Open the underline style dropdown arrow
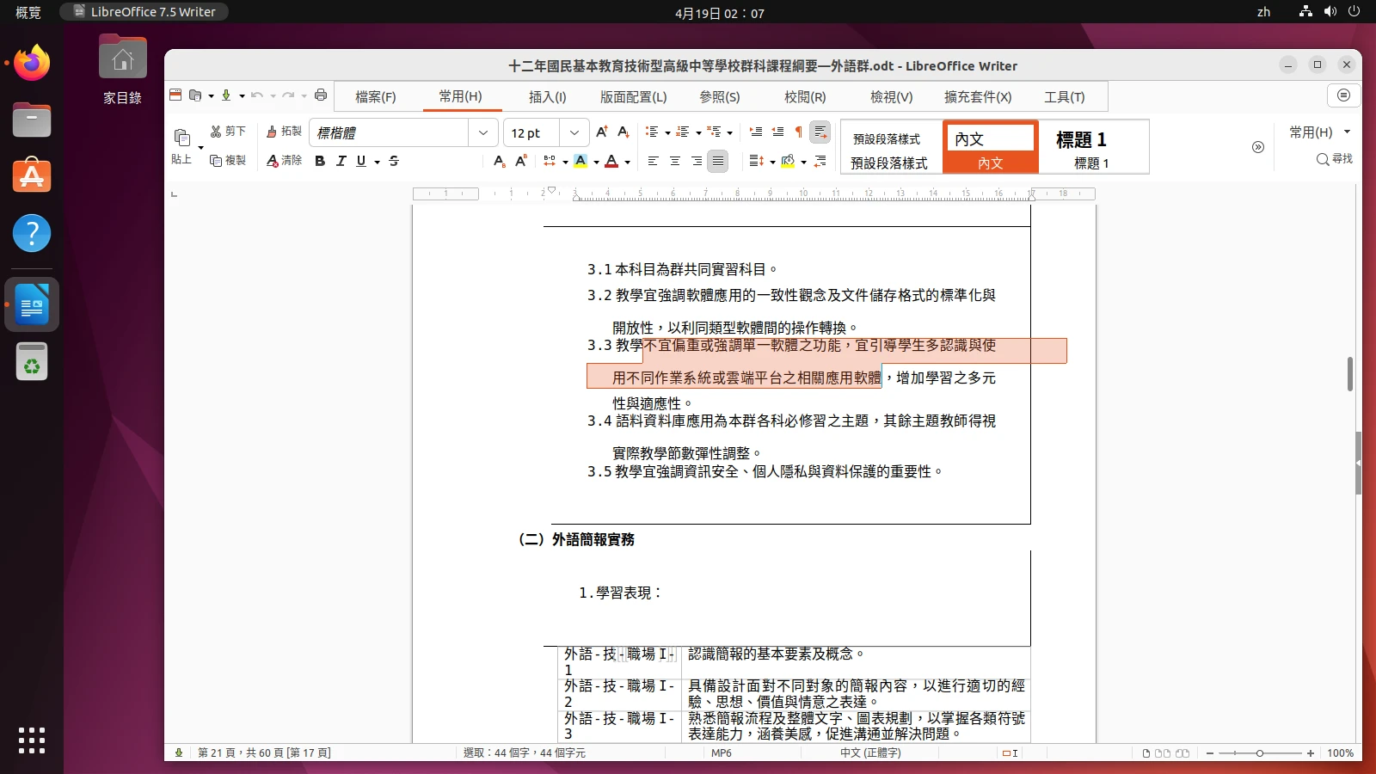Image resolution: width=1376 pixels, height=774 pixels. pos(377,162)
